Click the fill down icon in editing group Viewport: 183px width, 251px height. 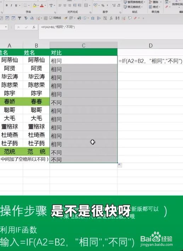(x=167, y=2)
